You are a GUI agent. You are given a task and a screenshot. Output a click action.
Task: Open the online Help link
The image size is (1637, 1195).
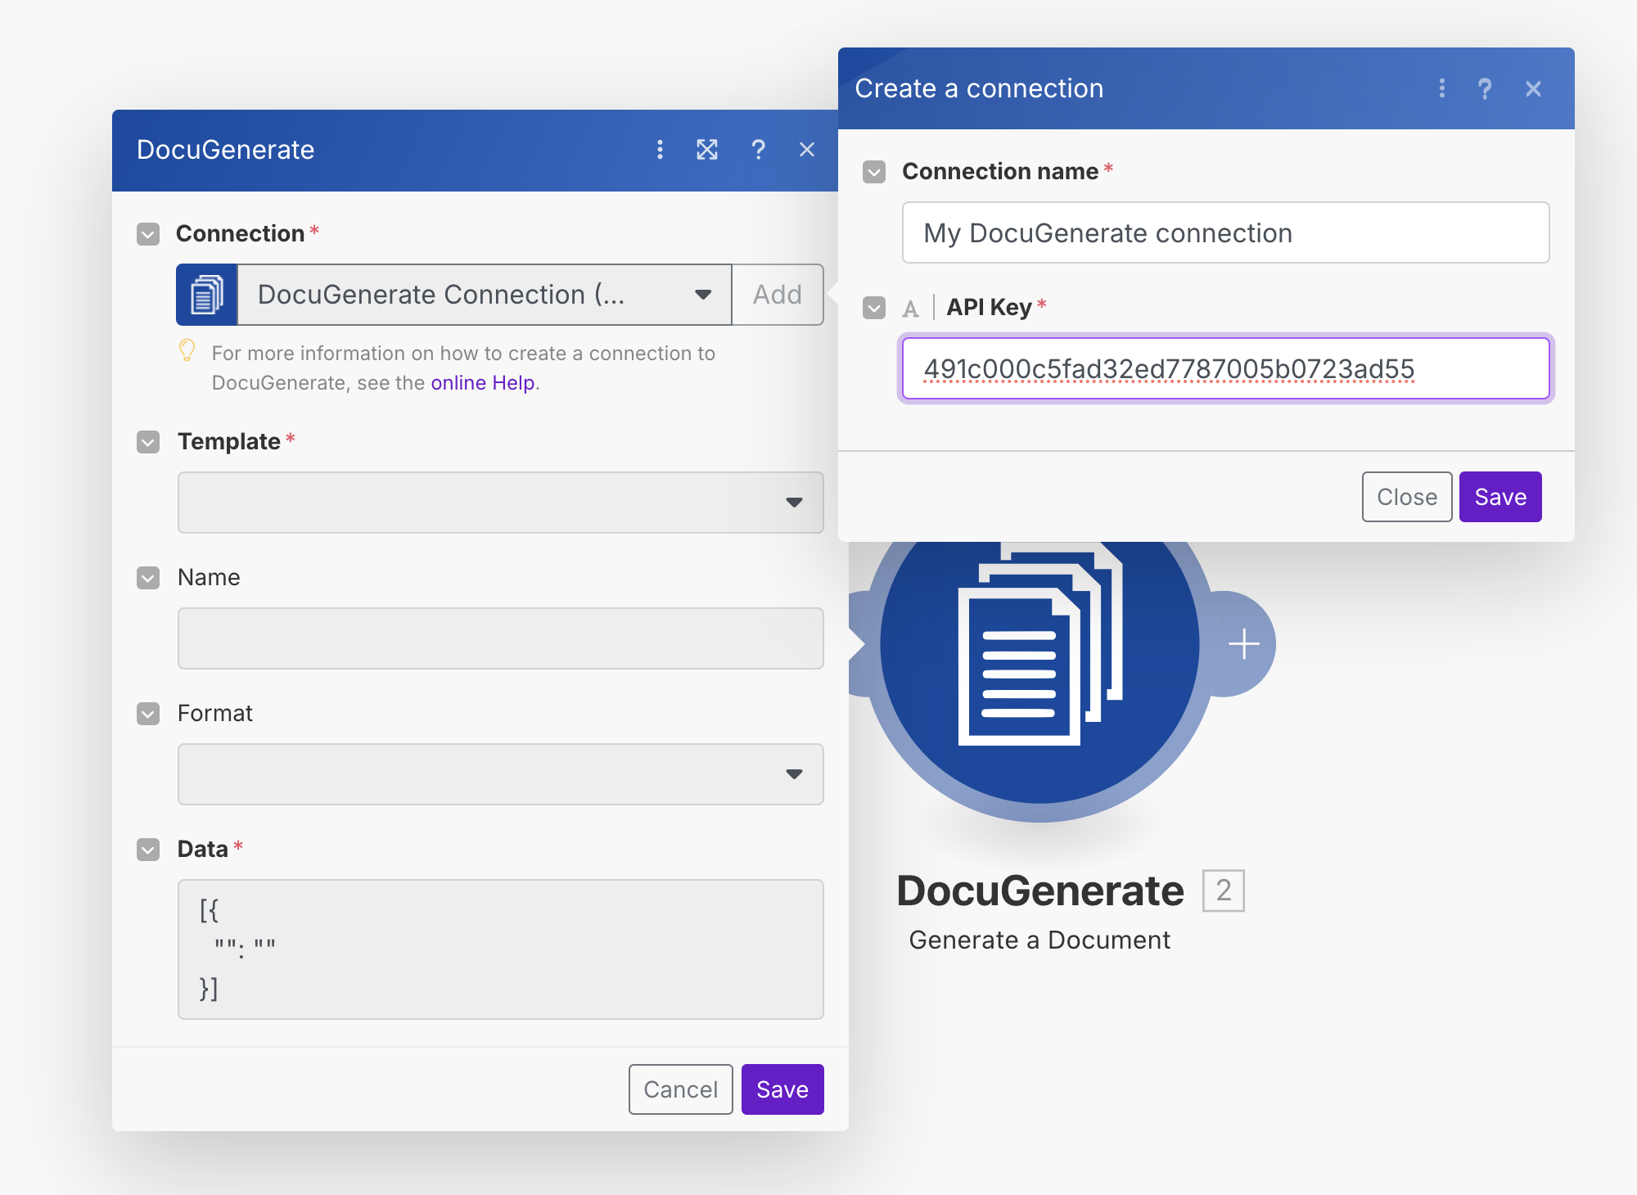(x=483, y=383)
